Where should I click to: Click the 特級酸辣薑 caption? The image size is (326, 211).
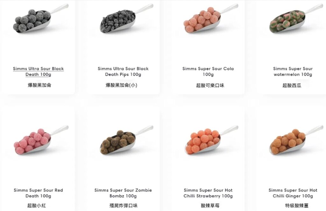297,206
